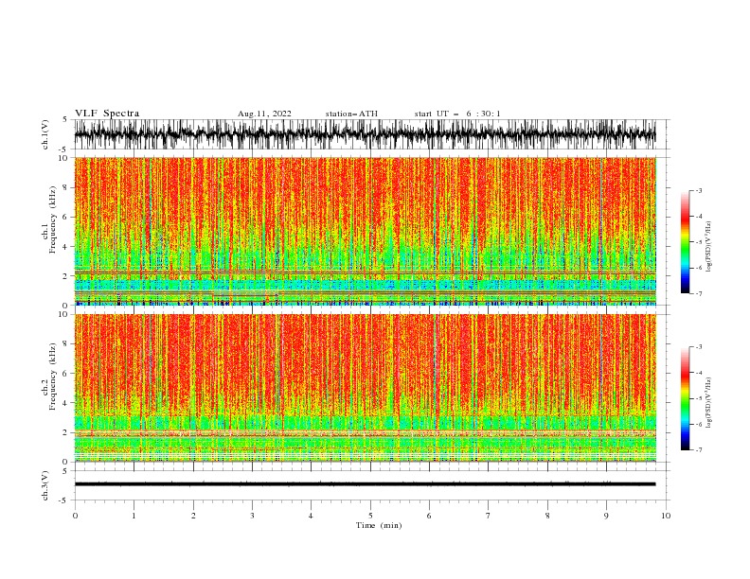
Task: Click inside the ch.1 spectrogram panel
Action: point(366,231)
